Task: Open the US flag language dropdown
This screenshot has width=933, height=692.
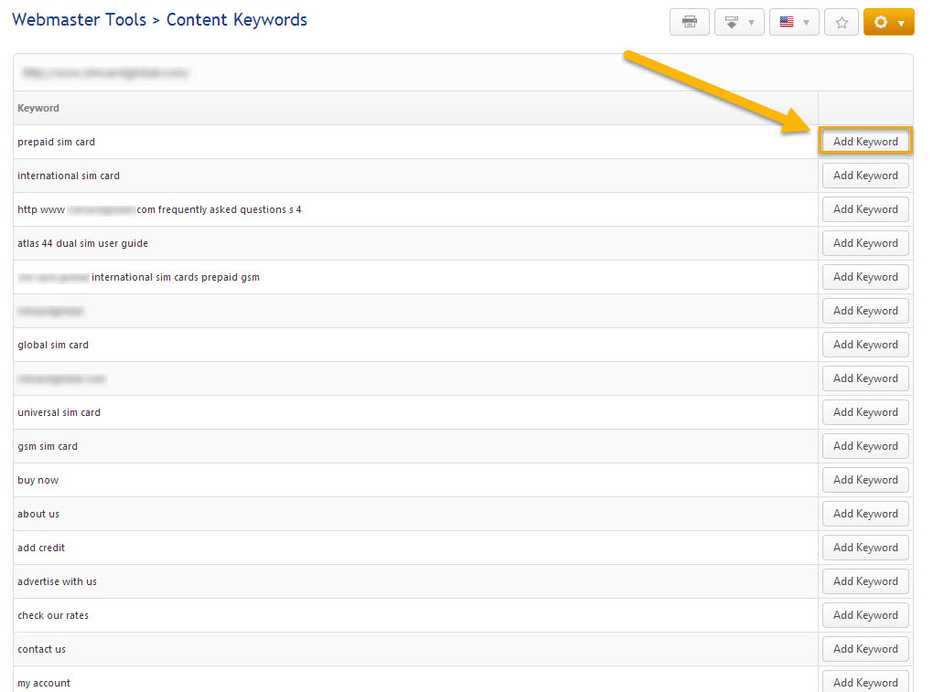Action: pyautogui.click(x=793, y=22)
